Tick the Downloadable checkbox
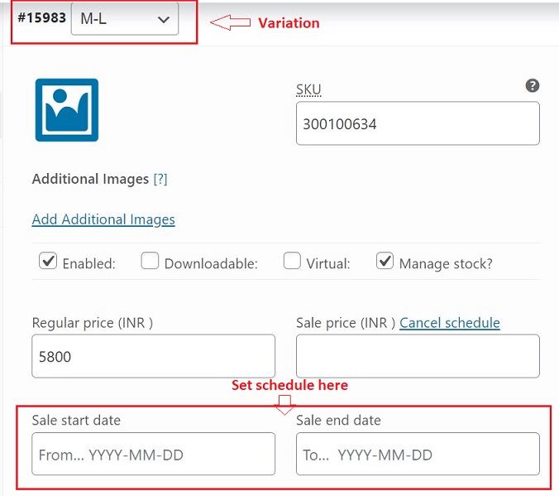 click(150, 262)
